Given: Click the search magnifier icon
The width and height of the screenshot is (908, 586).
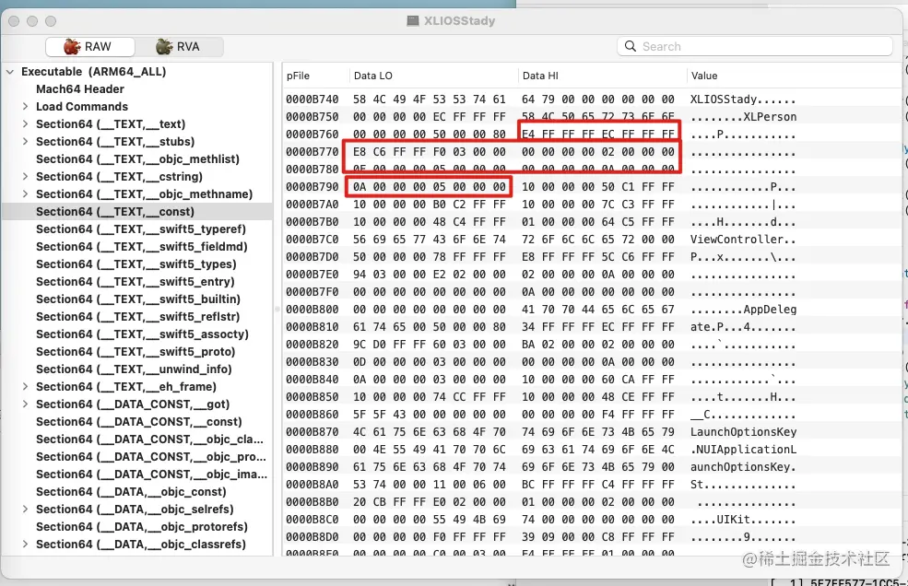Looking at the screenshot, I should tap(631, 46).
